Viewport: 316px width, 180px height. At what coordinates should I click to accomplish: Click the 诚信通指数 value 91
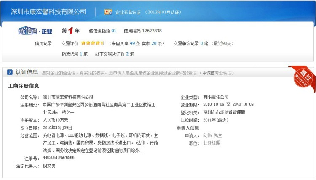(x=114, y=31)
